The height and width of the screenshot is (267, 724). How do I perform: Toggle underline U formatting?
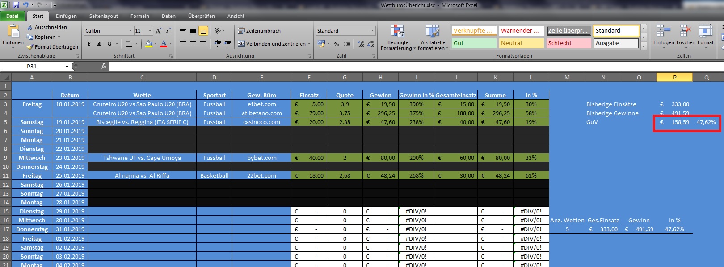click(x=109, y=44)
